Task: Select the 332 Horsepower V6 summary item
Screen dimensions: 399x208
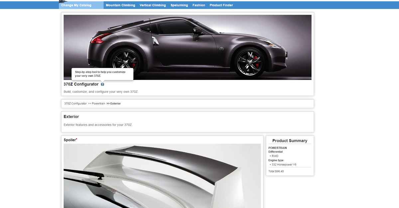Action: pos(284,165)
